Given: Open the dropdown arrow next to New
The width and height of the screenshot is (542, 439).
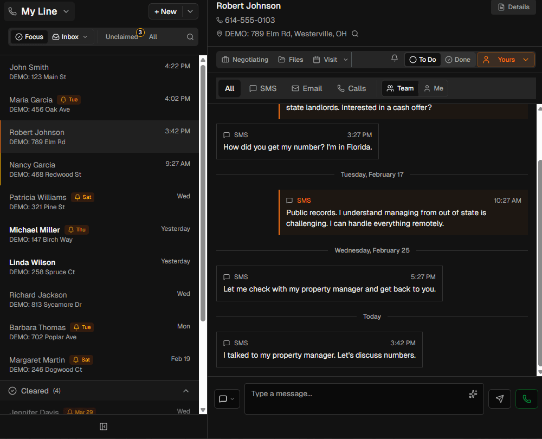Looking at the screenshot, I should [x=190, y=11].
